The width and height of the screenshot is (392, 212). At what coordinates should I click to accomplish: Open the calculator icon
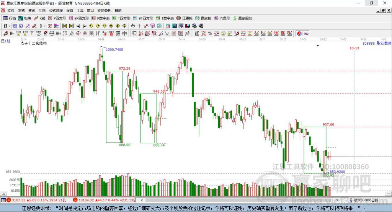pos(175,26)
